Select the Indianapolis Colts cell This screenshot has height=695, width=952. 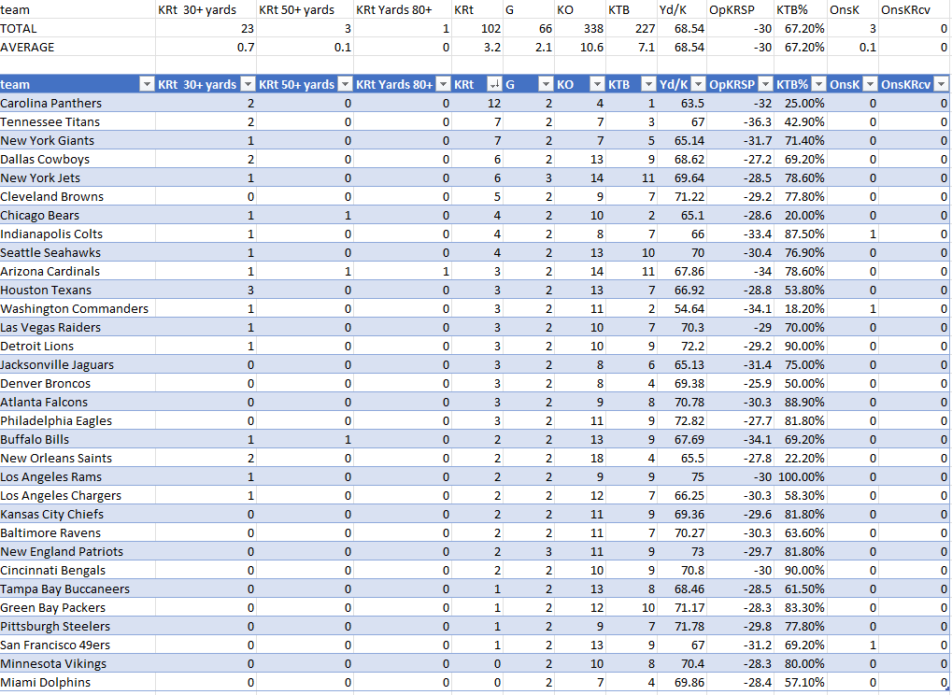[x=78, y=234]
